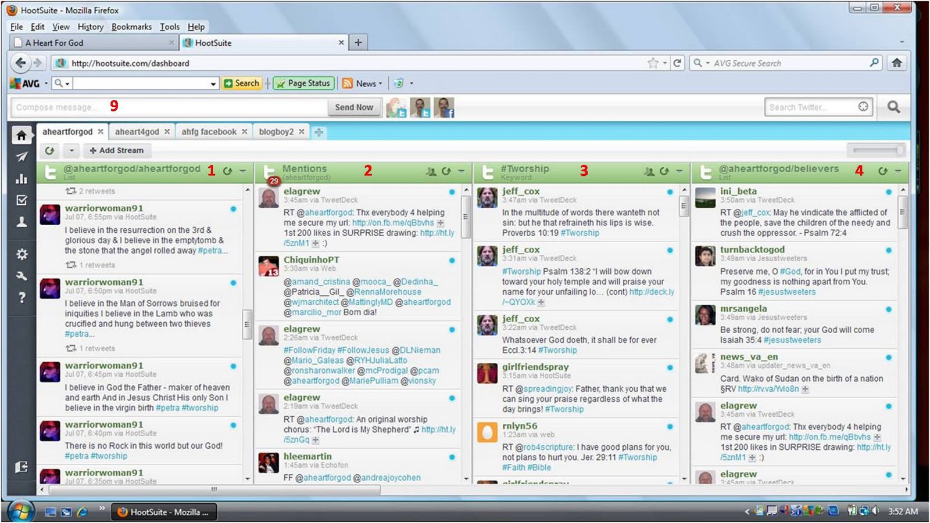This screenshot has width=930, height=523.
Task: Click the system clock showing 3:52 AM
Action: (903, 511)
